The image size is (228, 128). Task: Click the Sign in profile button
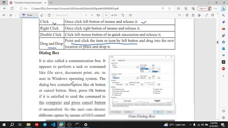204,9
